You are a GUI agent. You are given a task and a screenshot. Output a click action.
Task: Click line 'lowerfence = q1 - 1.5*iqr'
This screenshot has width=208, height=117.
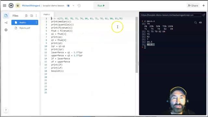coord(67,52)
